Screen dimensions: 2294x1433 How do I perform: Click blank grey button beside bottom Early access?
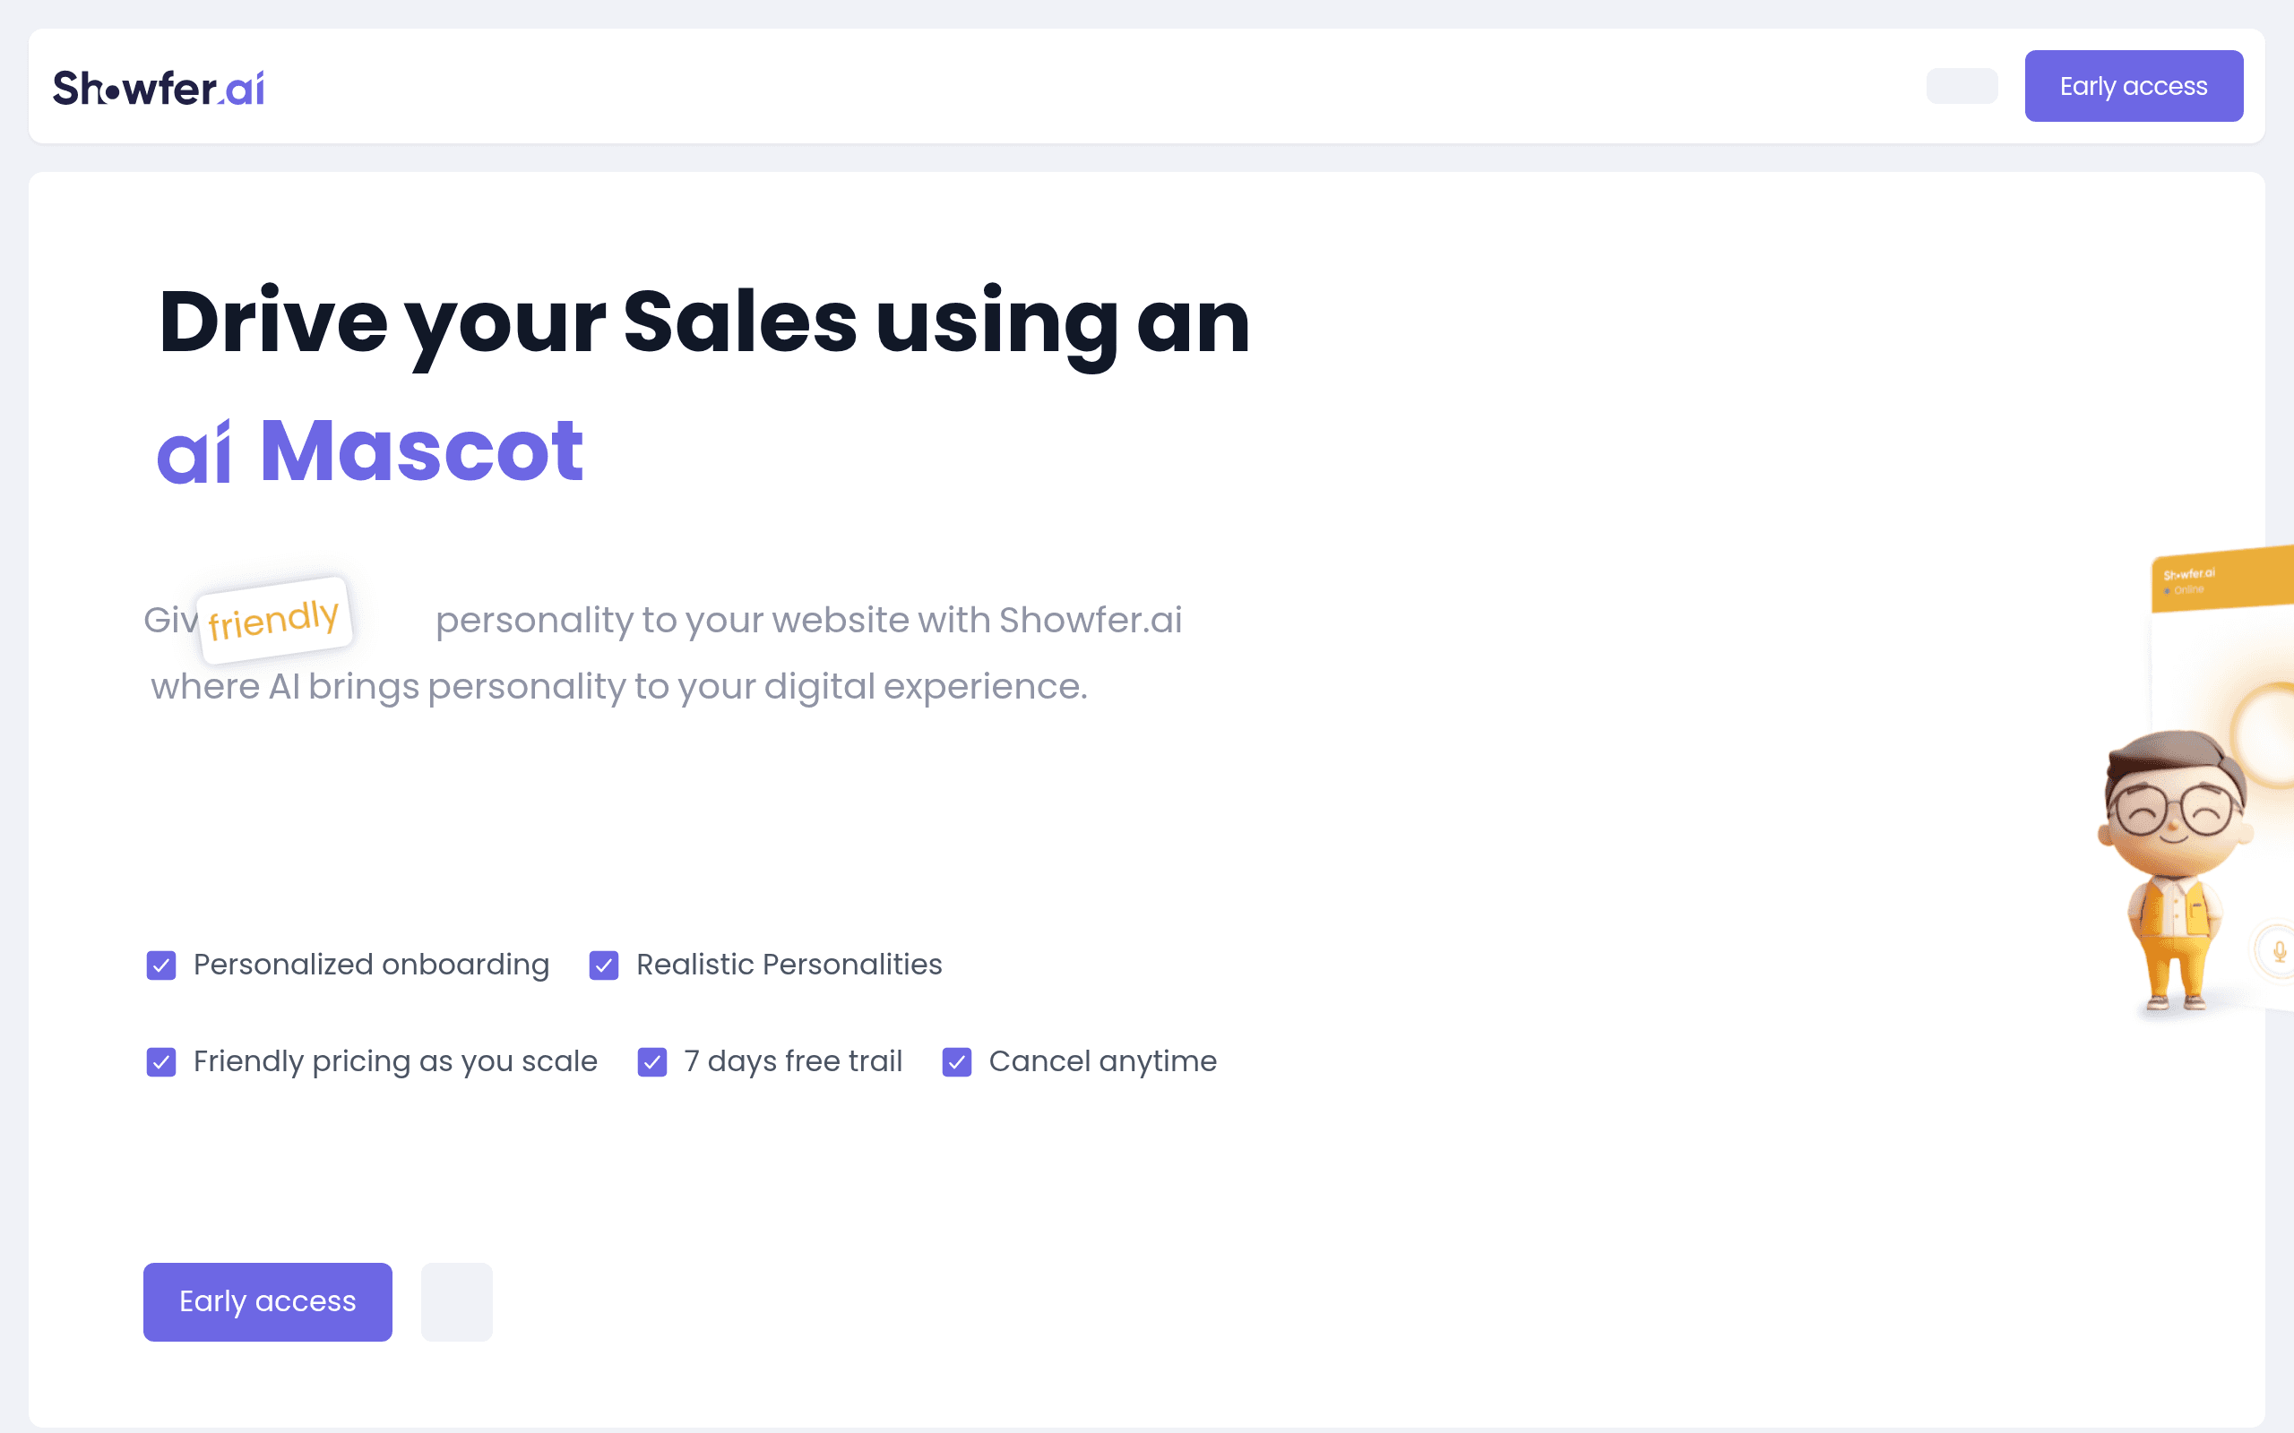(x=457, y=1301)
